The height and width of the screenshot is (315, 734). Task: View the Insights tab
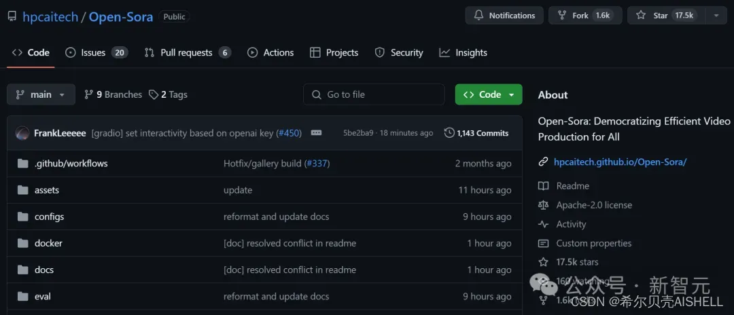click(x=464, y=53)
